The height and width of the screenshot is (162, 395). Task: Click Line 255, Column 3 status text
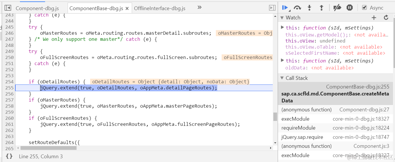click(x=41, y=157)
